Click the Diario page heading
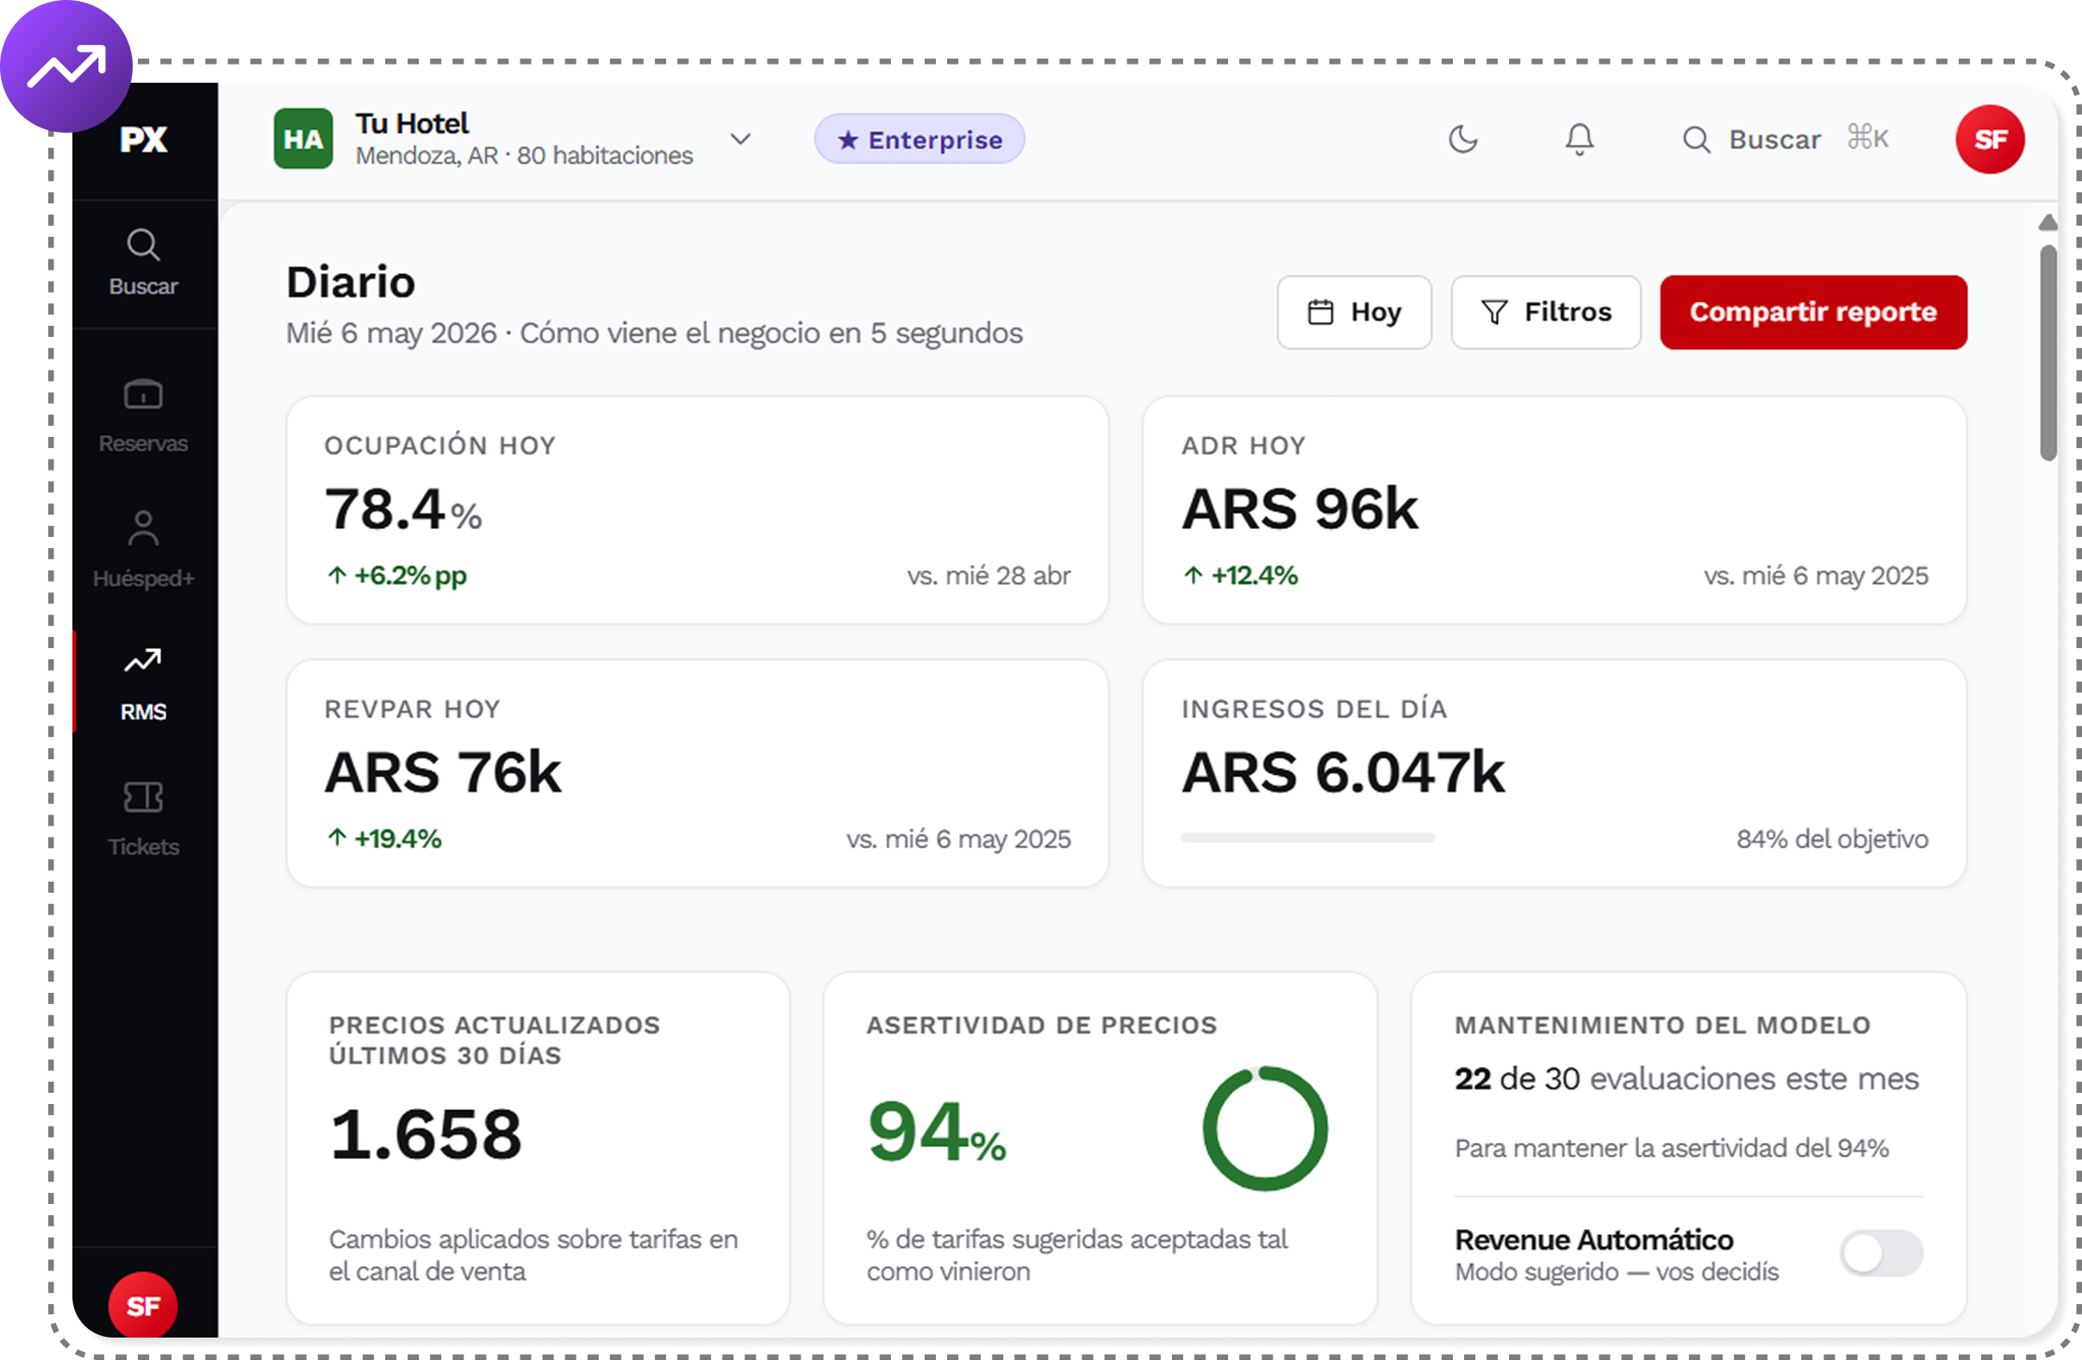This screenshot has height=1360, width=2082. [351, 283]
